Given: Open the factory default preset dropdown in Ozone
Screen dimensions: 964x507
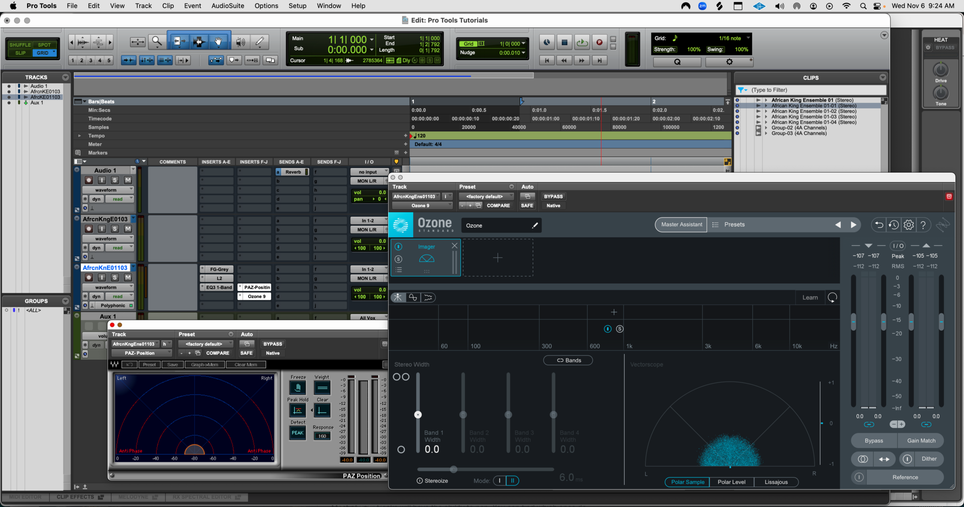Looking at the screenshot, I should pos(486,196).
